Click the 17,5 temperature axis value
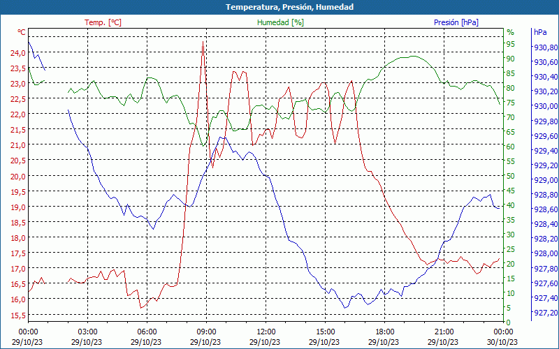This screenshot has width=559, height=349. (18, 253)
